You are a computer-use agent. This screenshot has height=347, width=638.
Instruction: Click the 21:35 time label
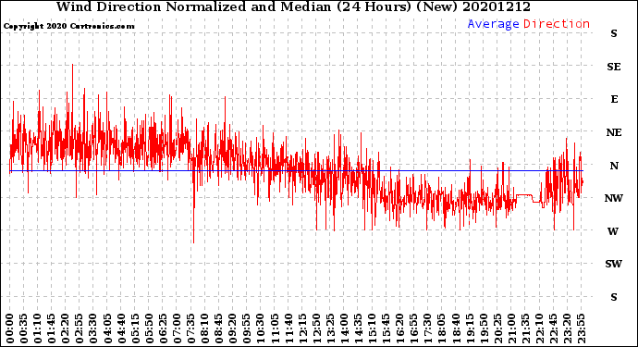(525, 328)
